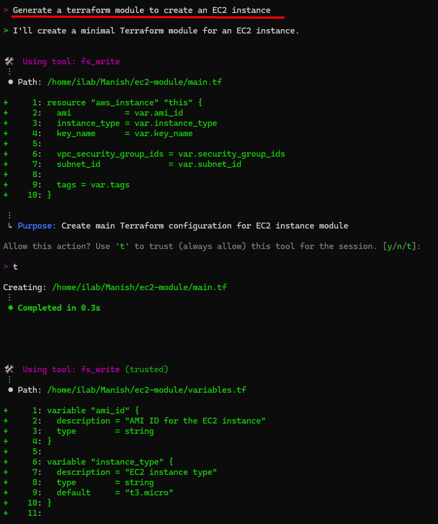Click the typed t response
Screen dimensions: 438x524
click(x=15, y=267)
